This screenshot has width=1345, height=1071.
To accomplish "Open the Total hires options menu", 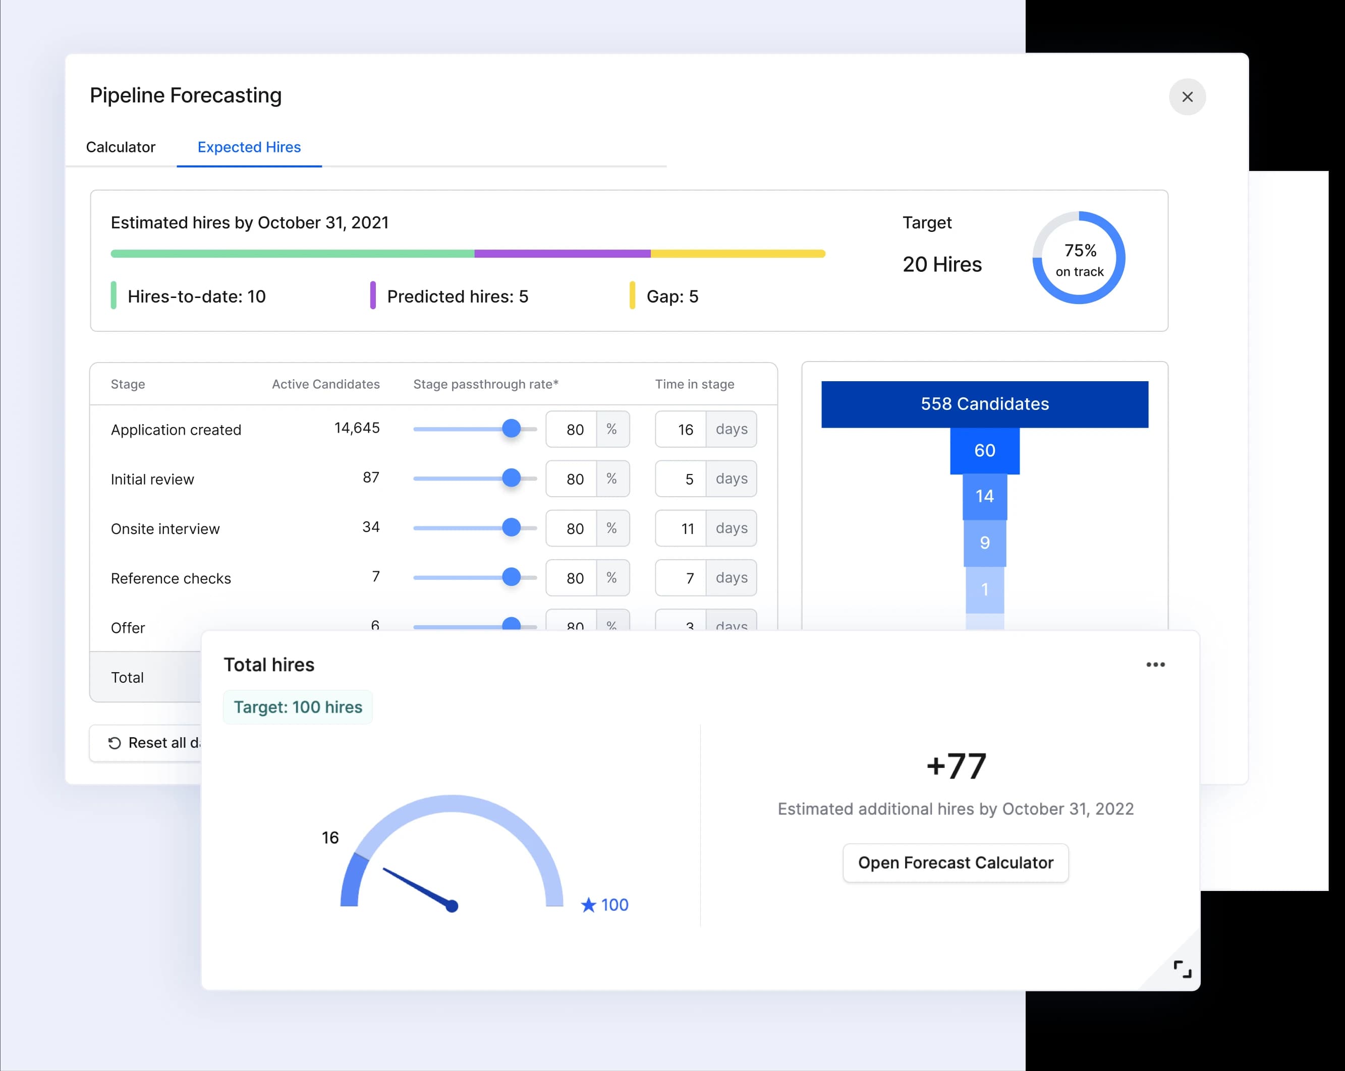I will [x=1156, y=665].
